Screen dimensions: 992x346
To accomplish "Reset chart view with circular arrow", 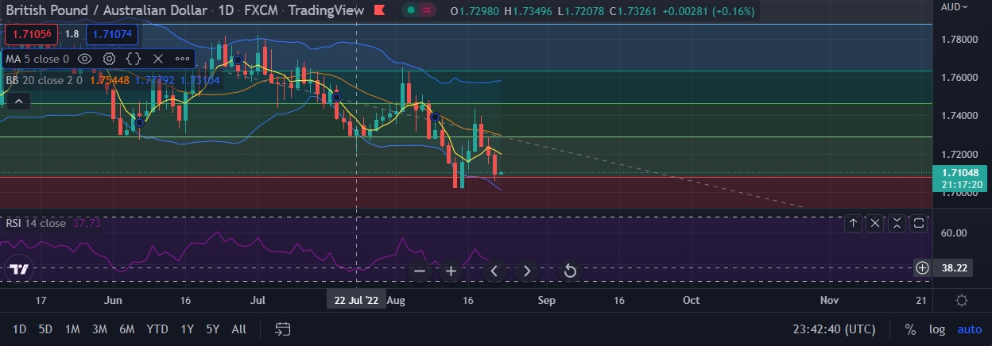I will click(x=570, y=271).
